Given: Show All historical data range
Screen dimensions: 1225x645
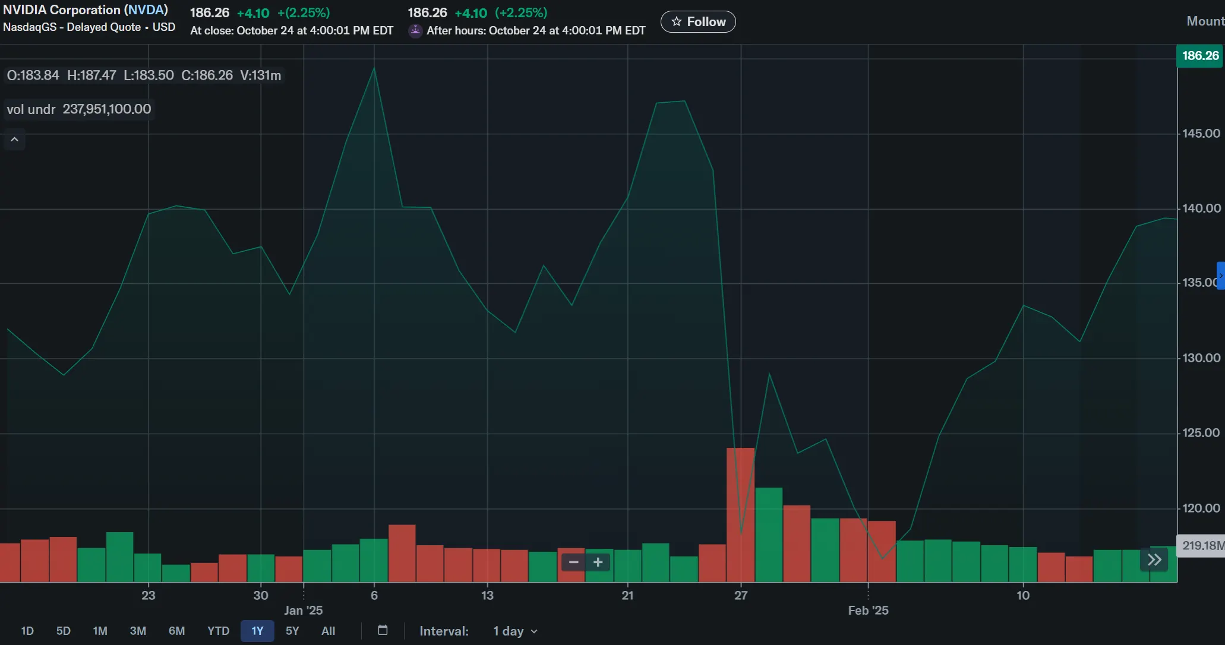Looking at the screenshot, I should coord(328,631).
